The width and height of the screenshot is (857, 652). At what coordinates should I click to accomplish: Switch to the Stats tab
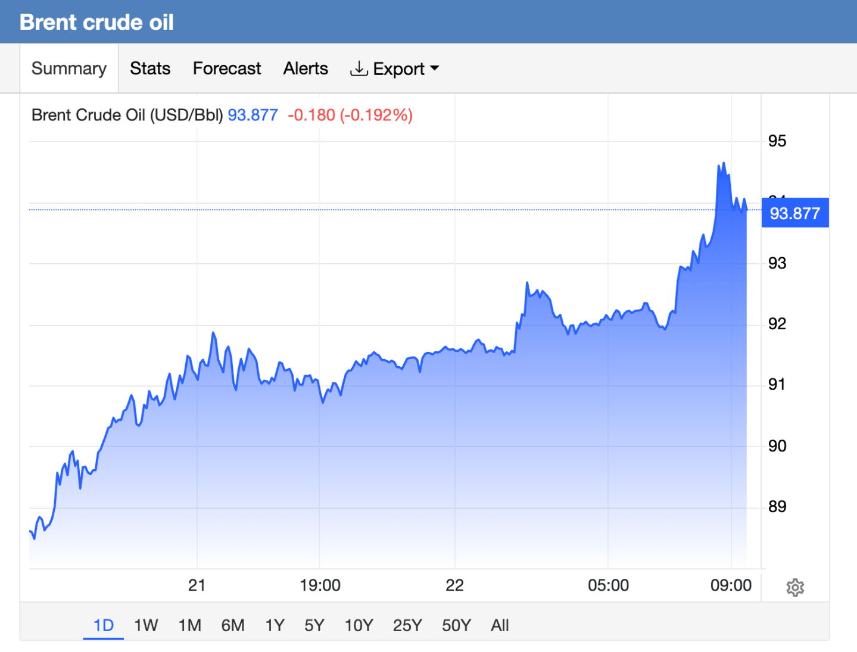(150, 68)
